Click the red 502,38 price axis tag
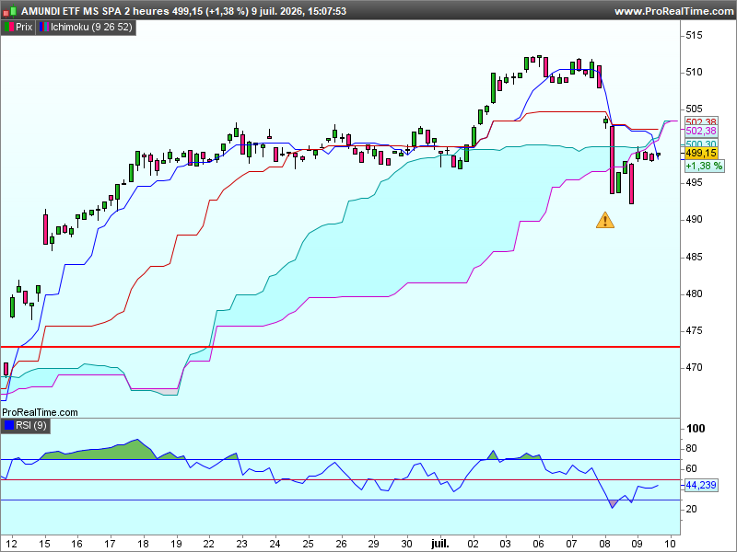Screen dimensions: 737x552 pyautogui.click(x=701, y=122)
